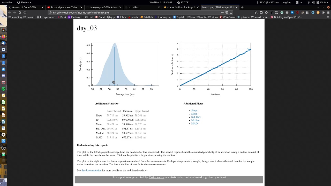Save page to Pocket icon
Screen dimensions: 331x186
(227, 12)
